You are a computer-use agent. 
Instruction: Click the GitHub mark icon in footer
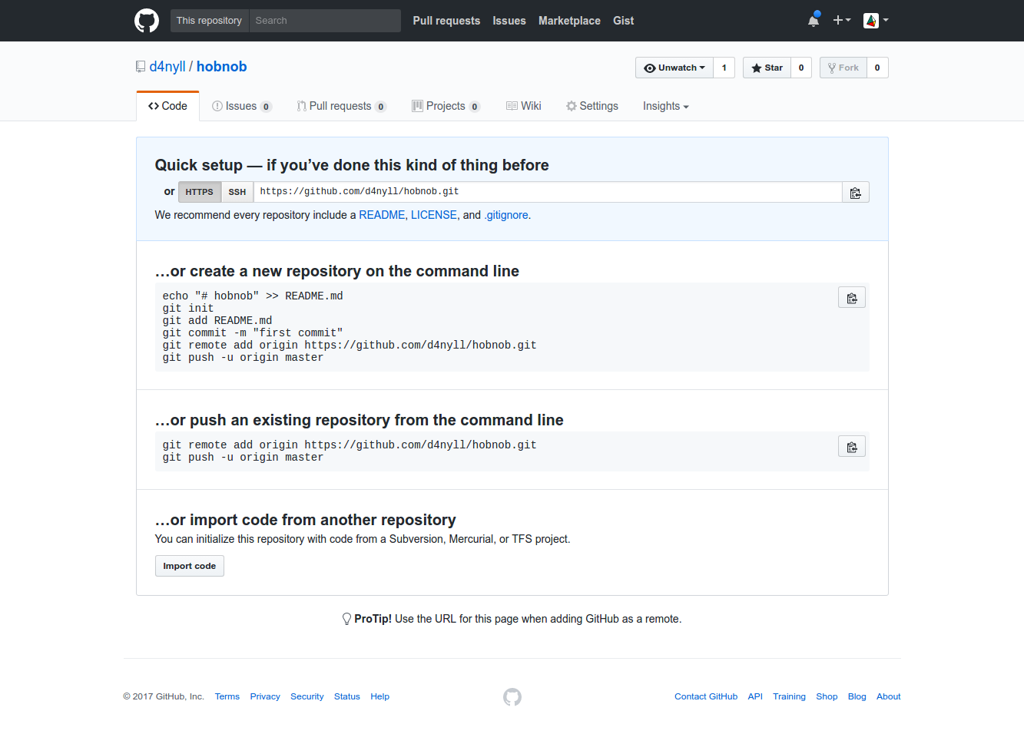click(512, 697)
